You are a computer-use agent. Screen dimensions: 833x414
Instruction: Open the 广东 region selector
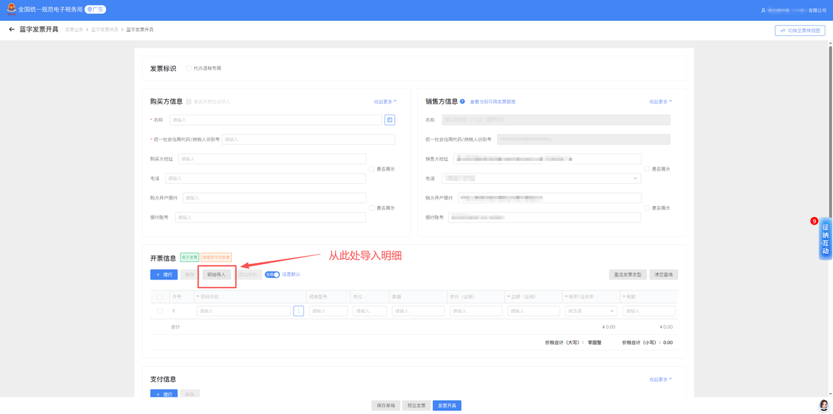click(x=96, y=10)
